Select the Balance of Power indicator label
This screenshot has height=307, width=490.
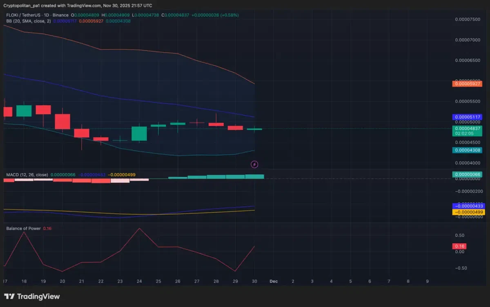click(23, 228)
